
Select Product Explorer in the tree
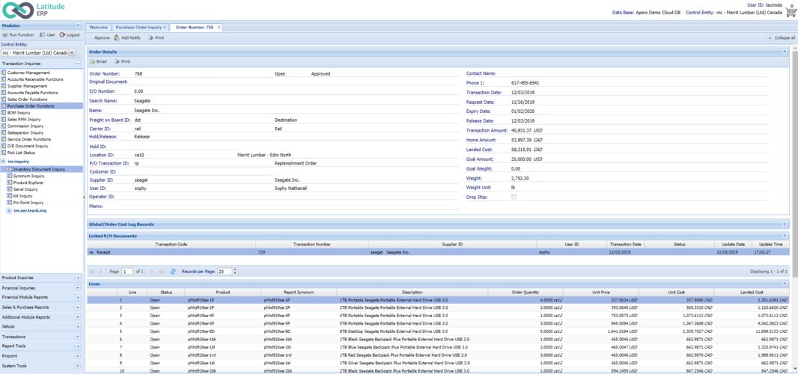click(x=29, y=183)
